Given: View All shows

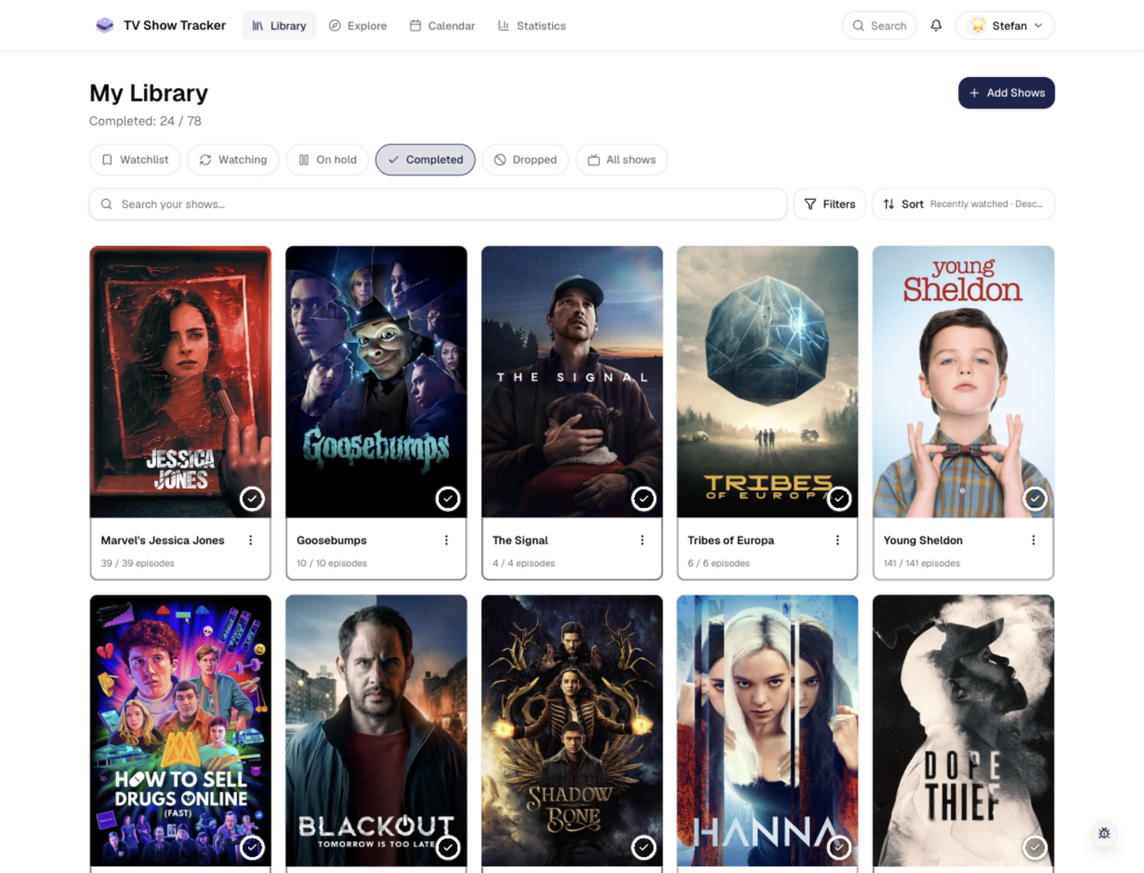Looking at the screenshot, I should (x=621, y=160).
